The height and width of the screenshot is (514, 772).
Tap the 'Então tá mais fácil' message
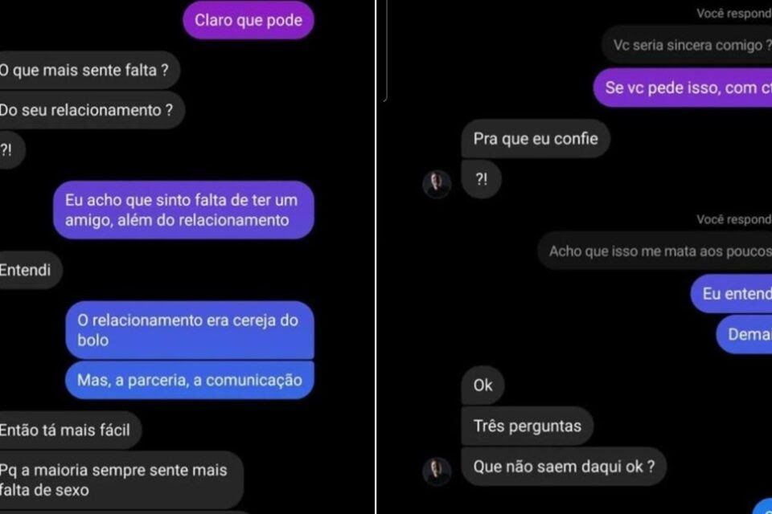pos(71,430)
